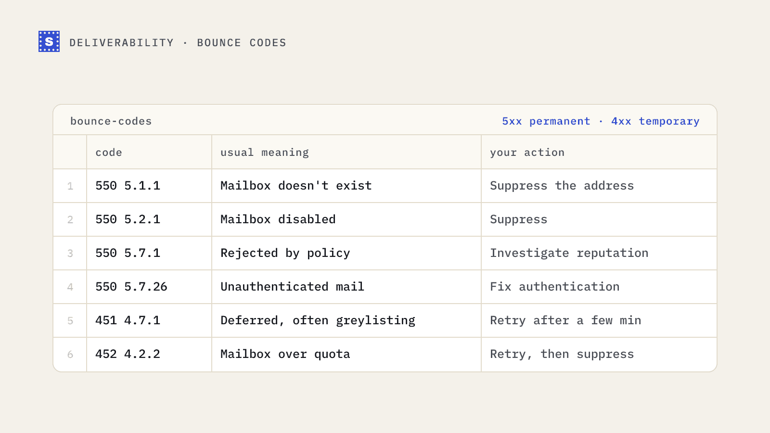Click the 'usual meaning' column header
Screen dimensions: 770x433
[x=346, y=152]
